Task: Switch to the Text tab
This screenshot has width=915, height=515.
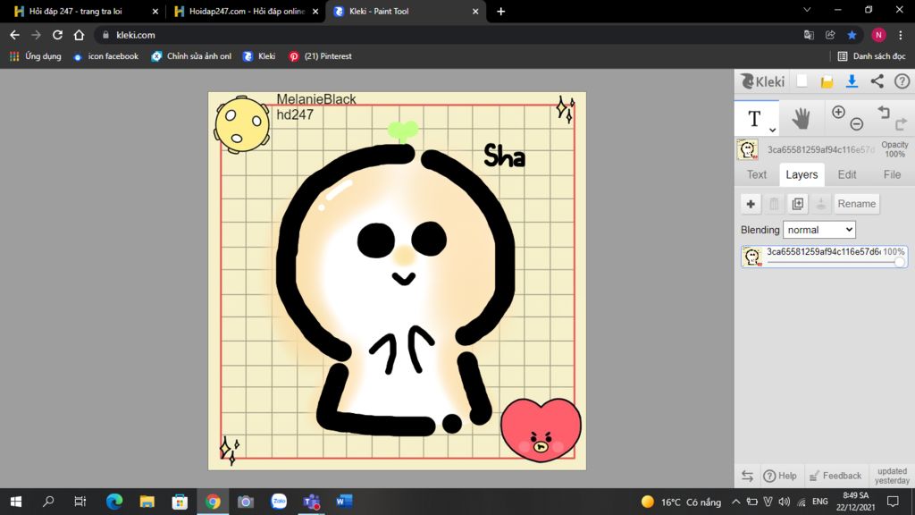Action: tap(757, 174)
